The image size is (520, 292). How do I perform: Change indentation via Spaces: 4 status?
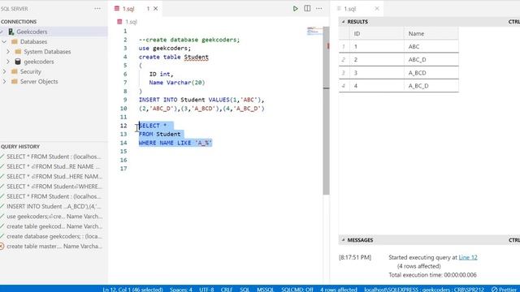click(x=181, y=290)
